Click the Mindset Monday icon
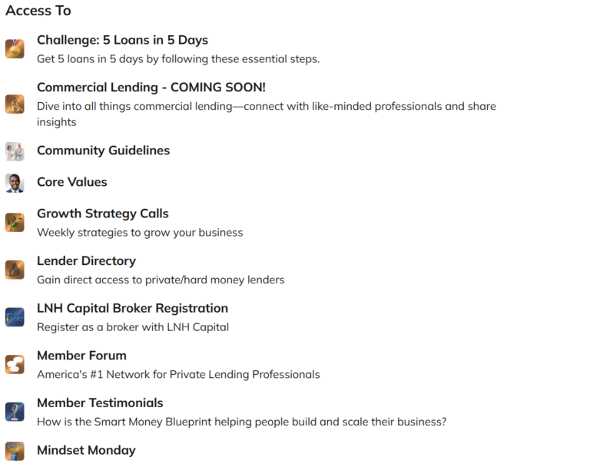 tap(15, 451)
